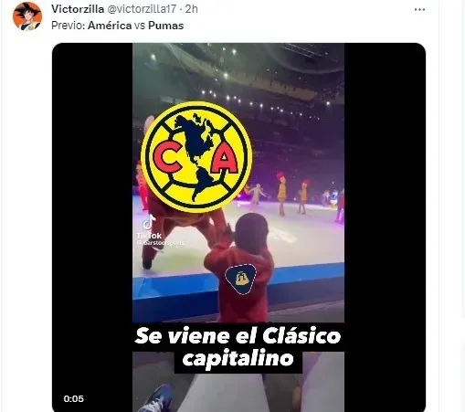Click the 'Se viene el Clásico' caption line
Image resolution: width=465 pixels, height=412 pixels.
pos(238,336)
